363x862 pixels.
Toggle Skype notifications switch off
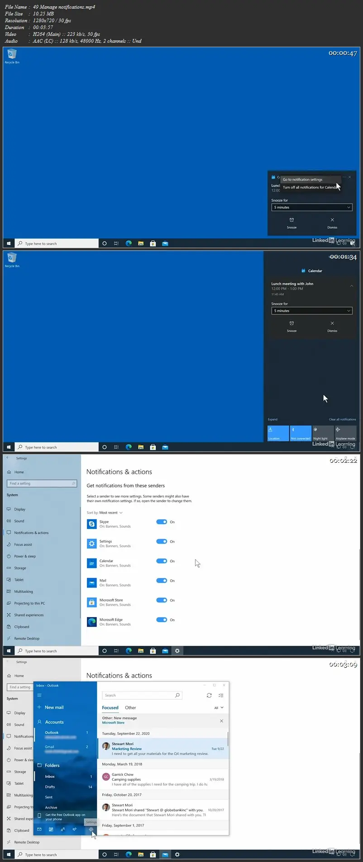[162, 522]
